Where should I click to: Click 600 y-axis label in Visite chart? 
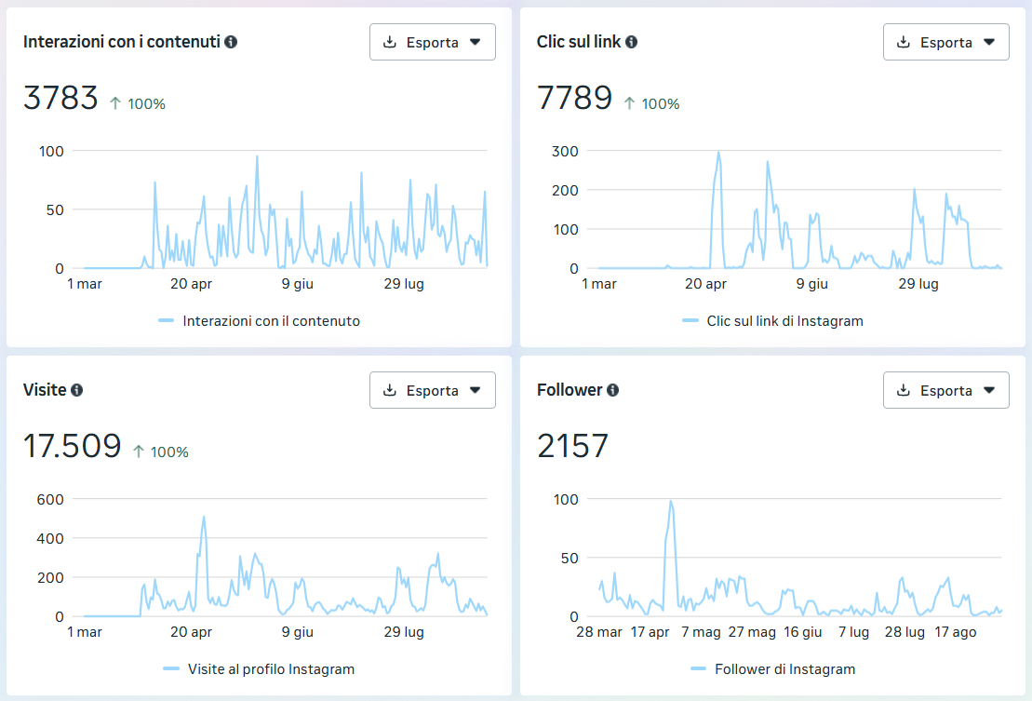(50, 500)
